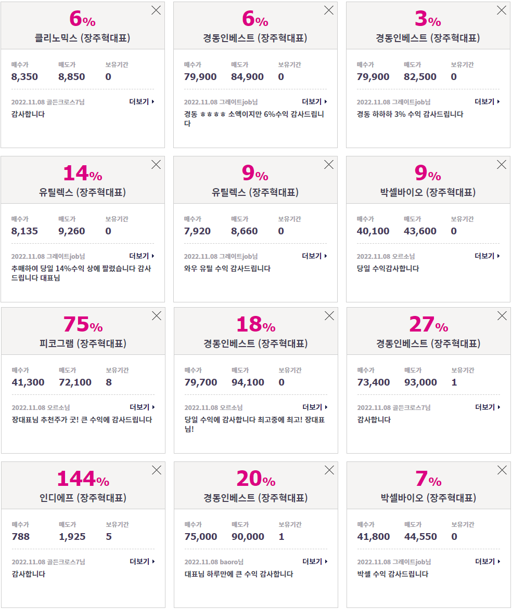
Task: Dismiss the 박셀바이오 7% card
Action: pyautogui.click(x=502, y=470)
